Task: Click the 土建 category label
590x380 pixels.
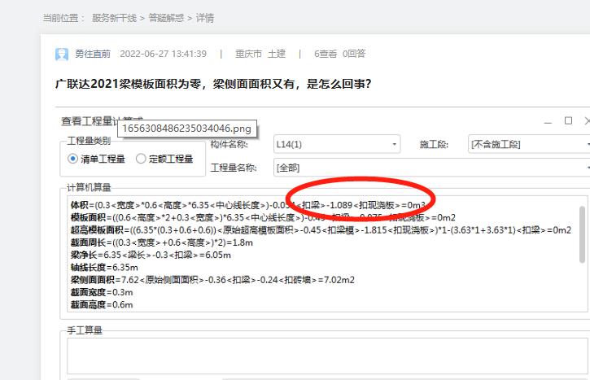Action: pyautogui.click(x=277, y=54)
